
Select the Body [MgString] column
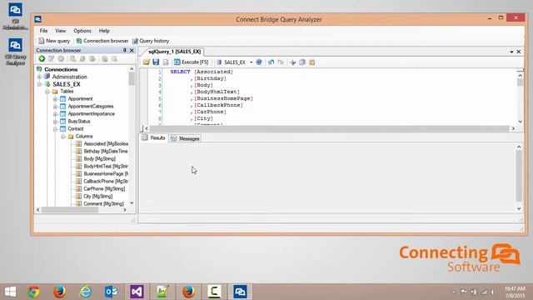(100, 159)
